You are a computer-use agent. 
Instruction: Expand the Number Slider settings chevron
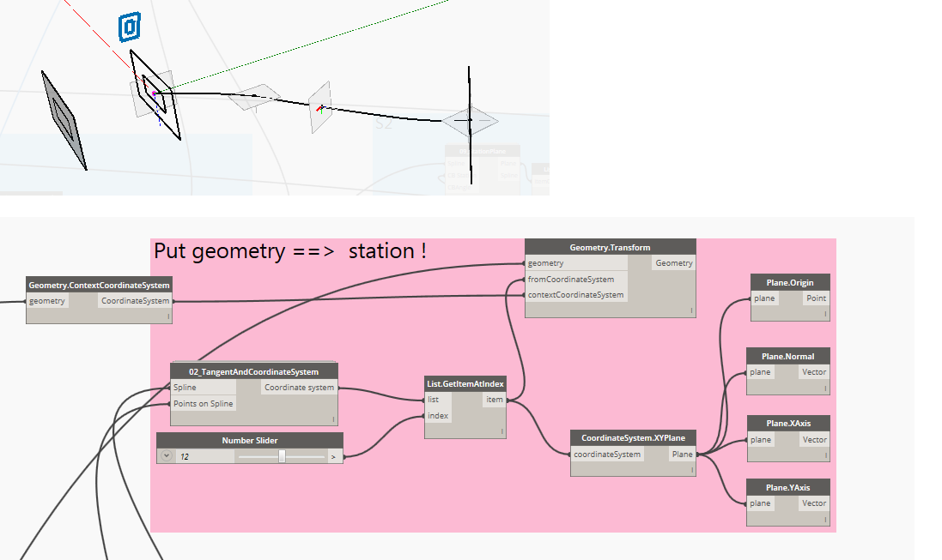(167, 456)
